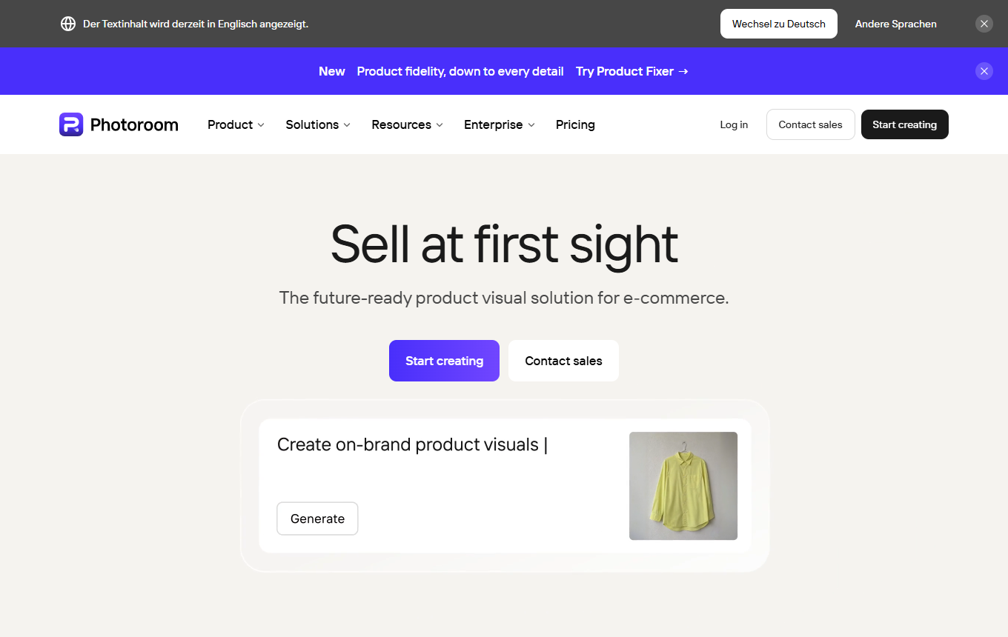Image resolution: width=1008 pixels, height=637 pixels.
Task: Open the Solutions dropdown menu
Action: point(318,124)
